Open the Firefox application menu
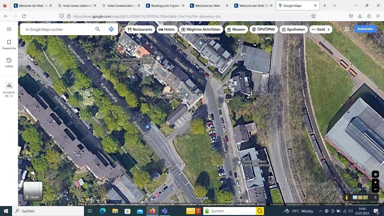The height and width of the screenshot is (216, 384). pos(378,16)
